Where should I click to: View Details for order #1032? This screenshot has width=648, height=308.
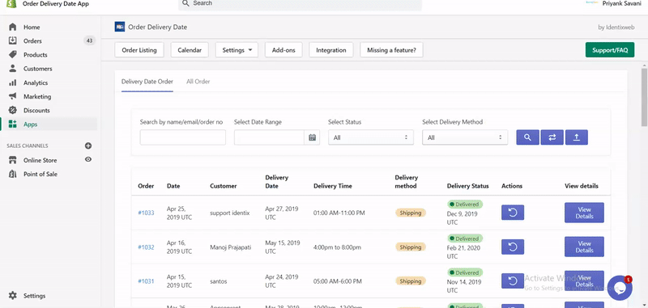tap(584, 247)
